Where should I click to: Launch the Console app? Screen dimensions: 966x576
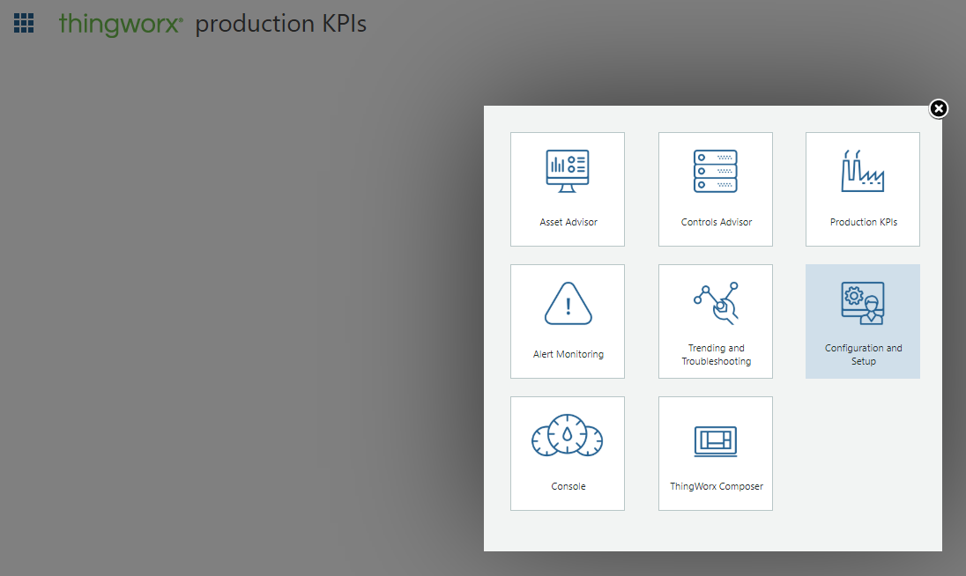pos(567,453)
